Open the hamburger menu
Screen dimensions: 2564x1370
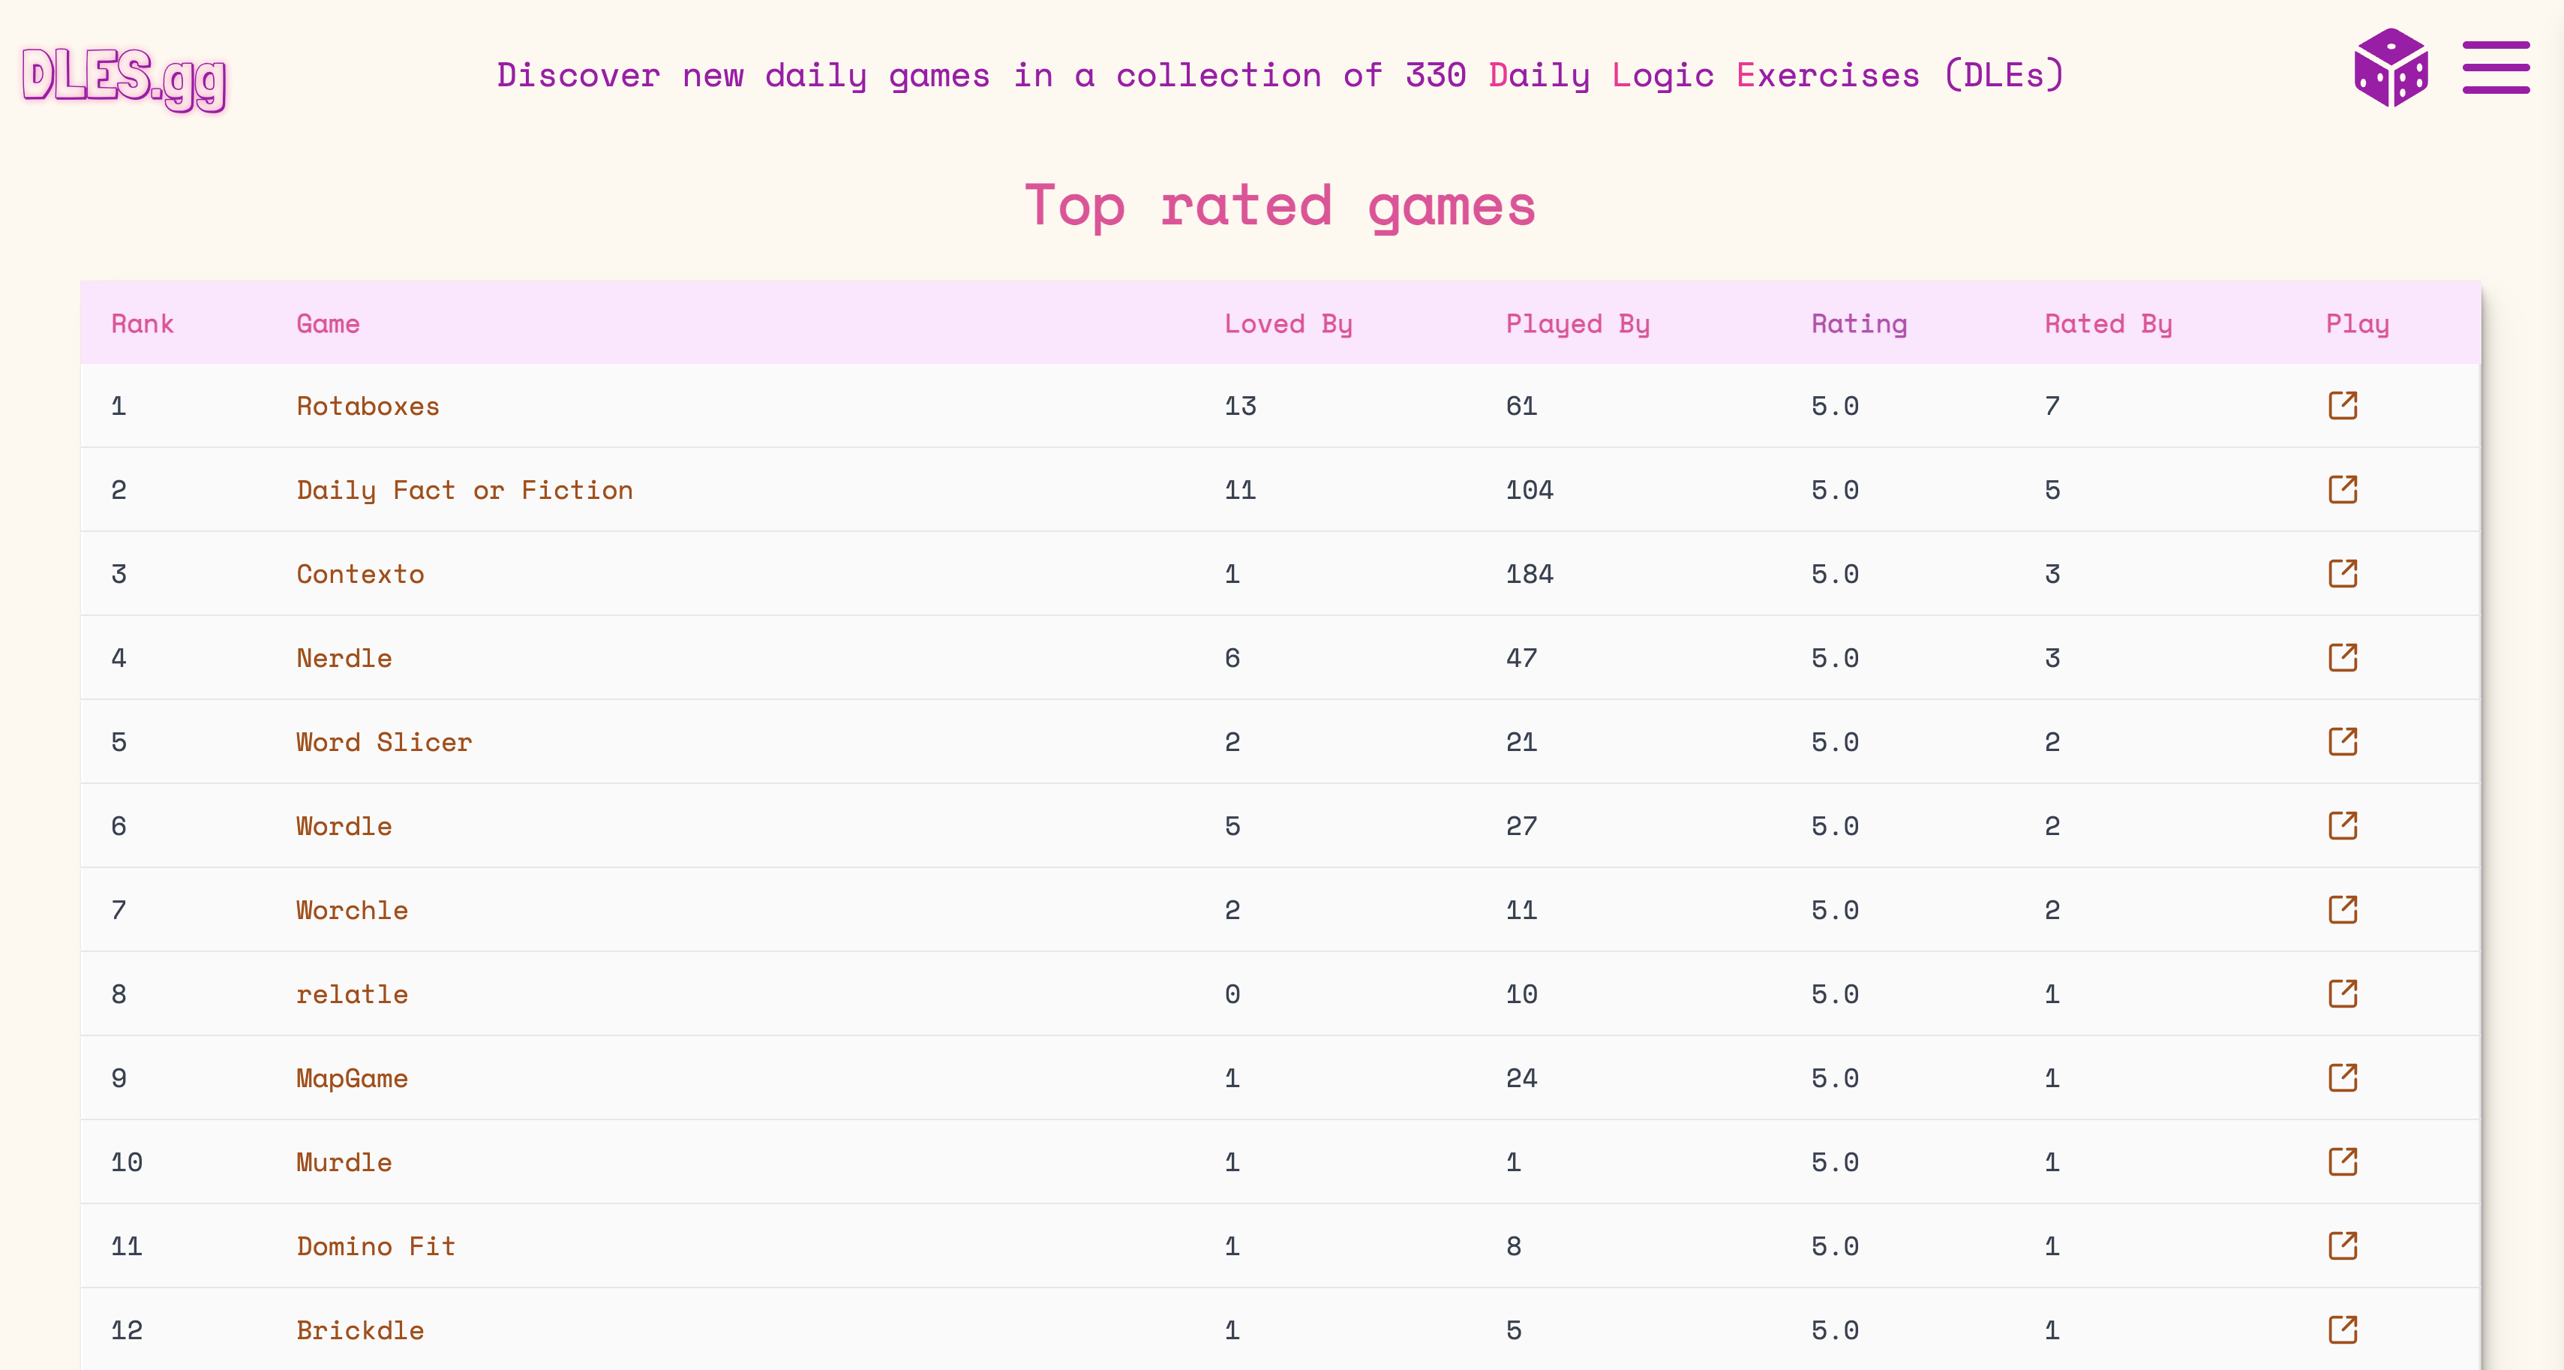point(2496,68)
